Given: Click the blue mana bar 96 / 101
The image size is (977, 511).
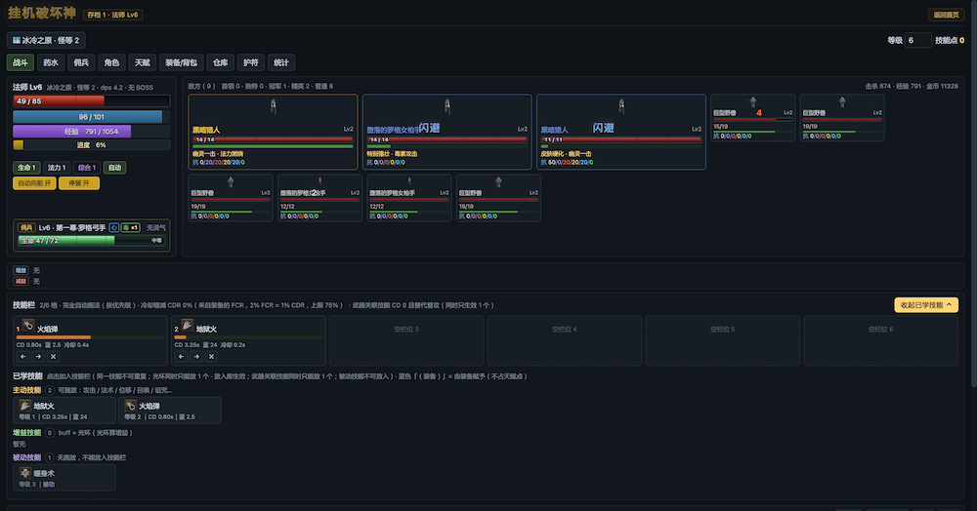Looking at the screenshot, I should [91, 117].
